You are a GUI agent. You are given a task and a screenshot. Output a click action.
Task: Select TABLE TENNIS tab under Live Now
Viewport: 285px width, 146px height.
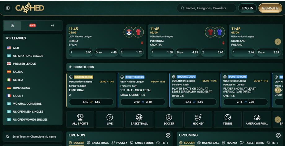point(142,143)
